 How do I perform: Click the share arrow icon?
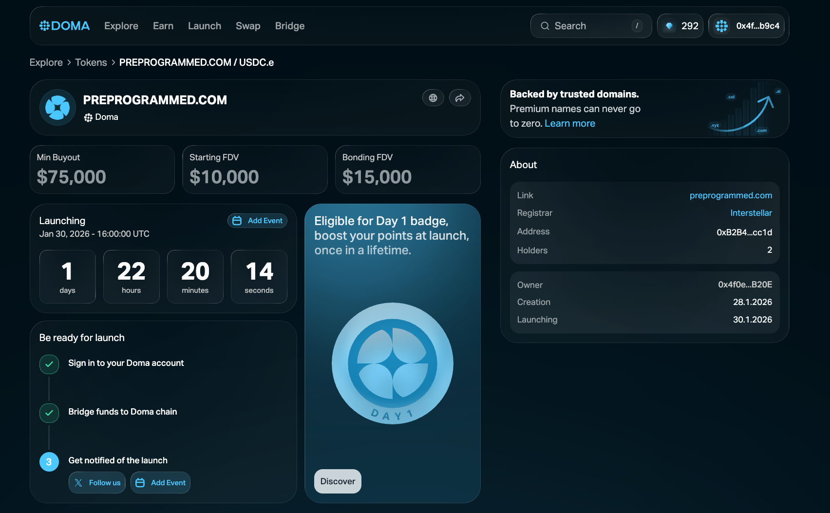coord(459,98)
